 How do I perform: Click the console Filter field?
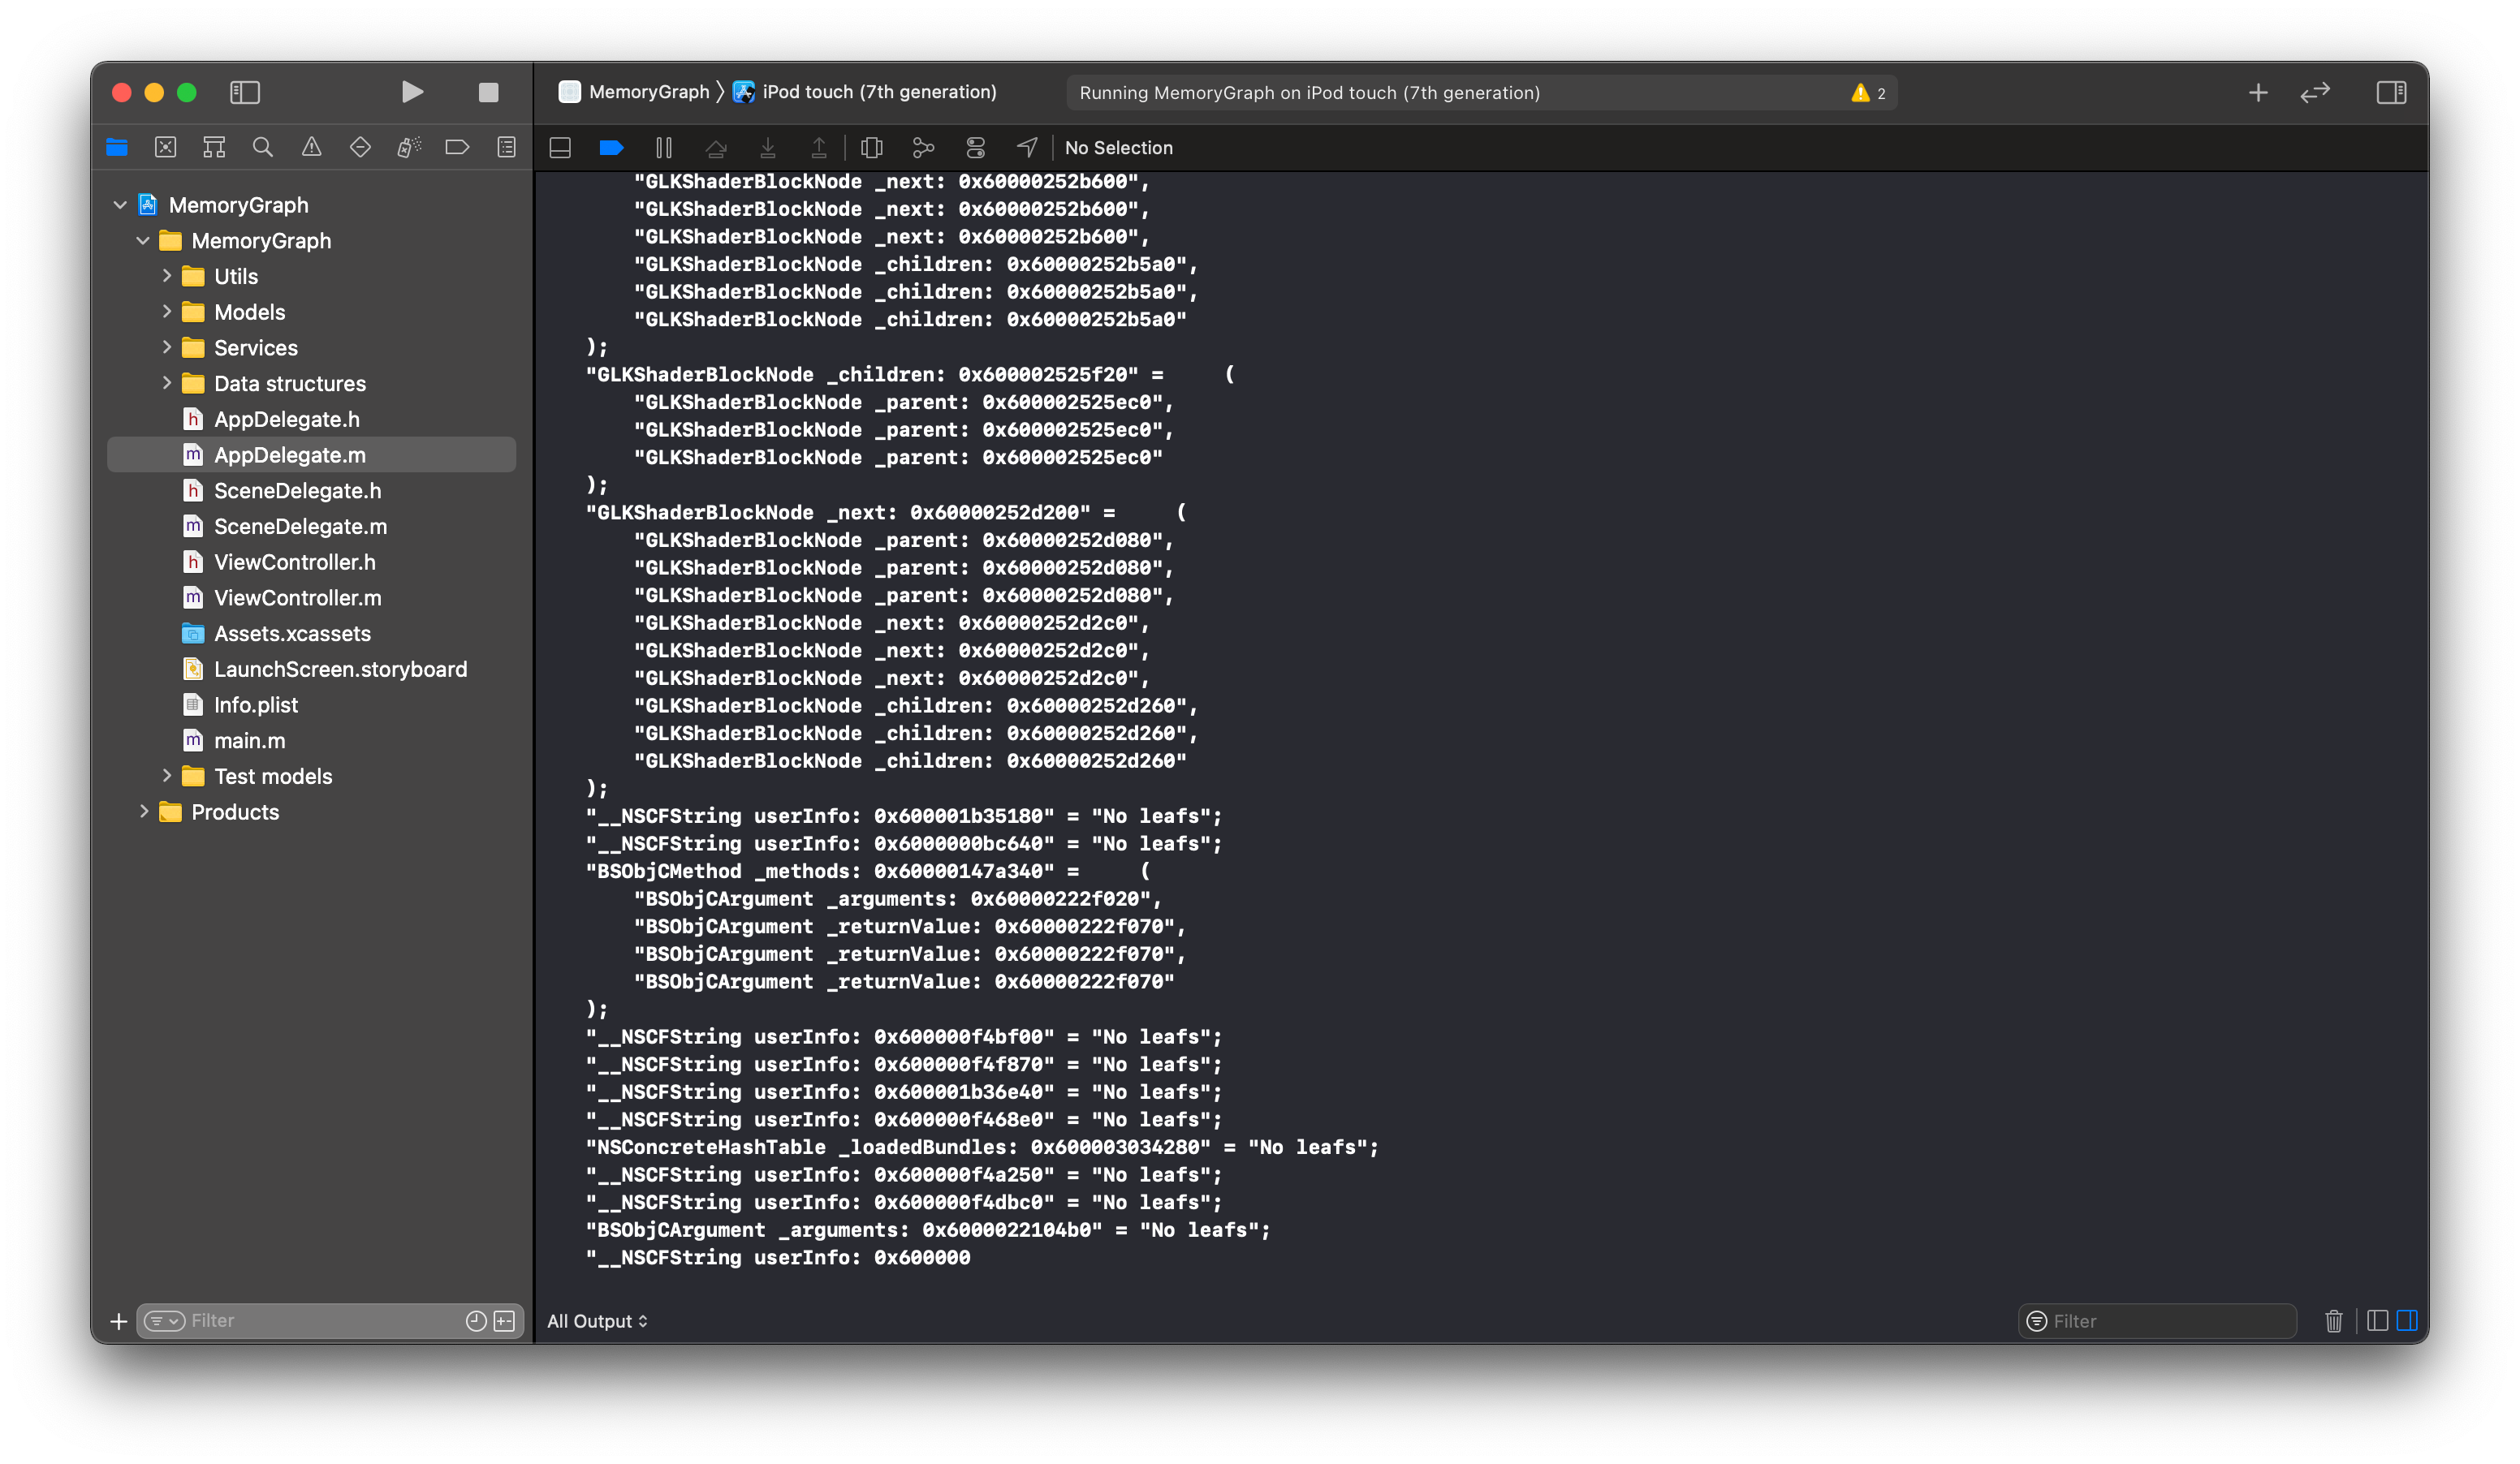(x=2170, y=1321)
